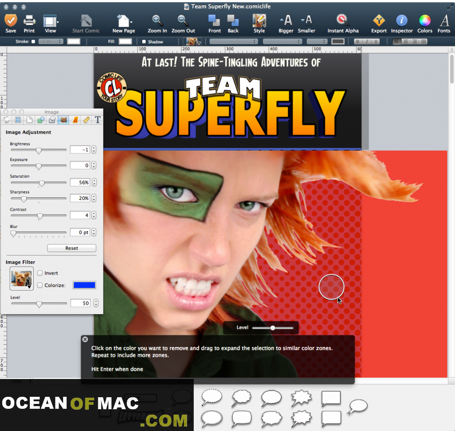Screen dimensions: 455x431
Task: Select the thought cloud balloon
Action: coord(241,397)
